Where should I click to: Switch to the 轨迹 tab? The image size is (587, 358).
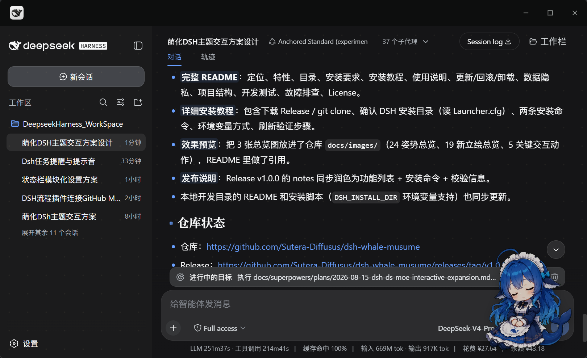208,57
